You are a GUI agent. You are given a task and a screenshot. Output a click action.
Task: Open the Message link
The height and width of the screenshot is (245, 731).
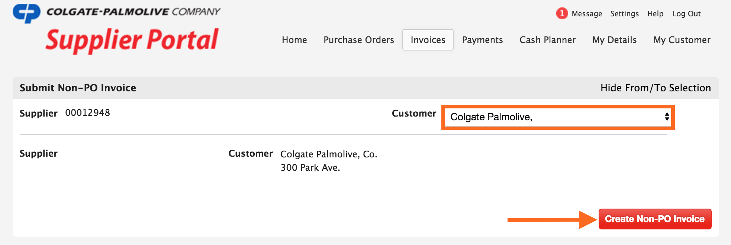(587, 14)
